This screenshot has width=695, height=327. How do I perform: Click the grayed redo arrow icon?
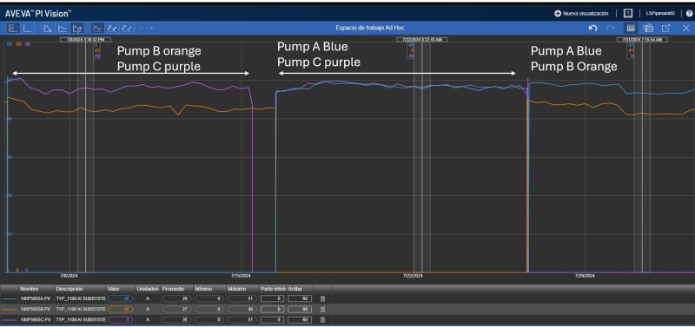611,28
